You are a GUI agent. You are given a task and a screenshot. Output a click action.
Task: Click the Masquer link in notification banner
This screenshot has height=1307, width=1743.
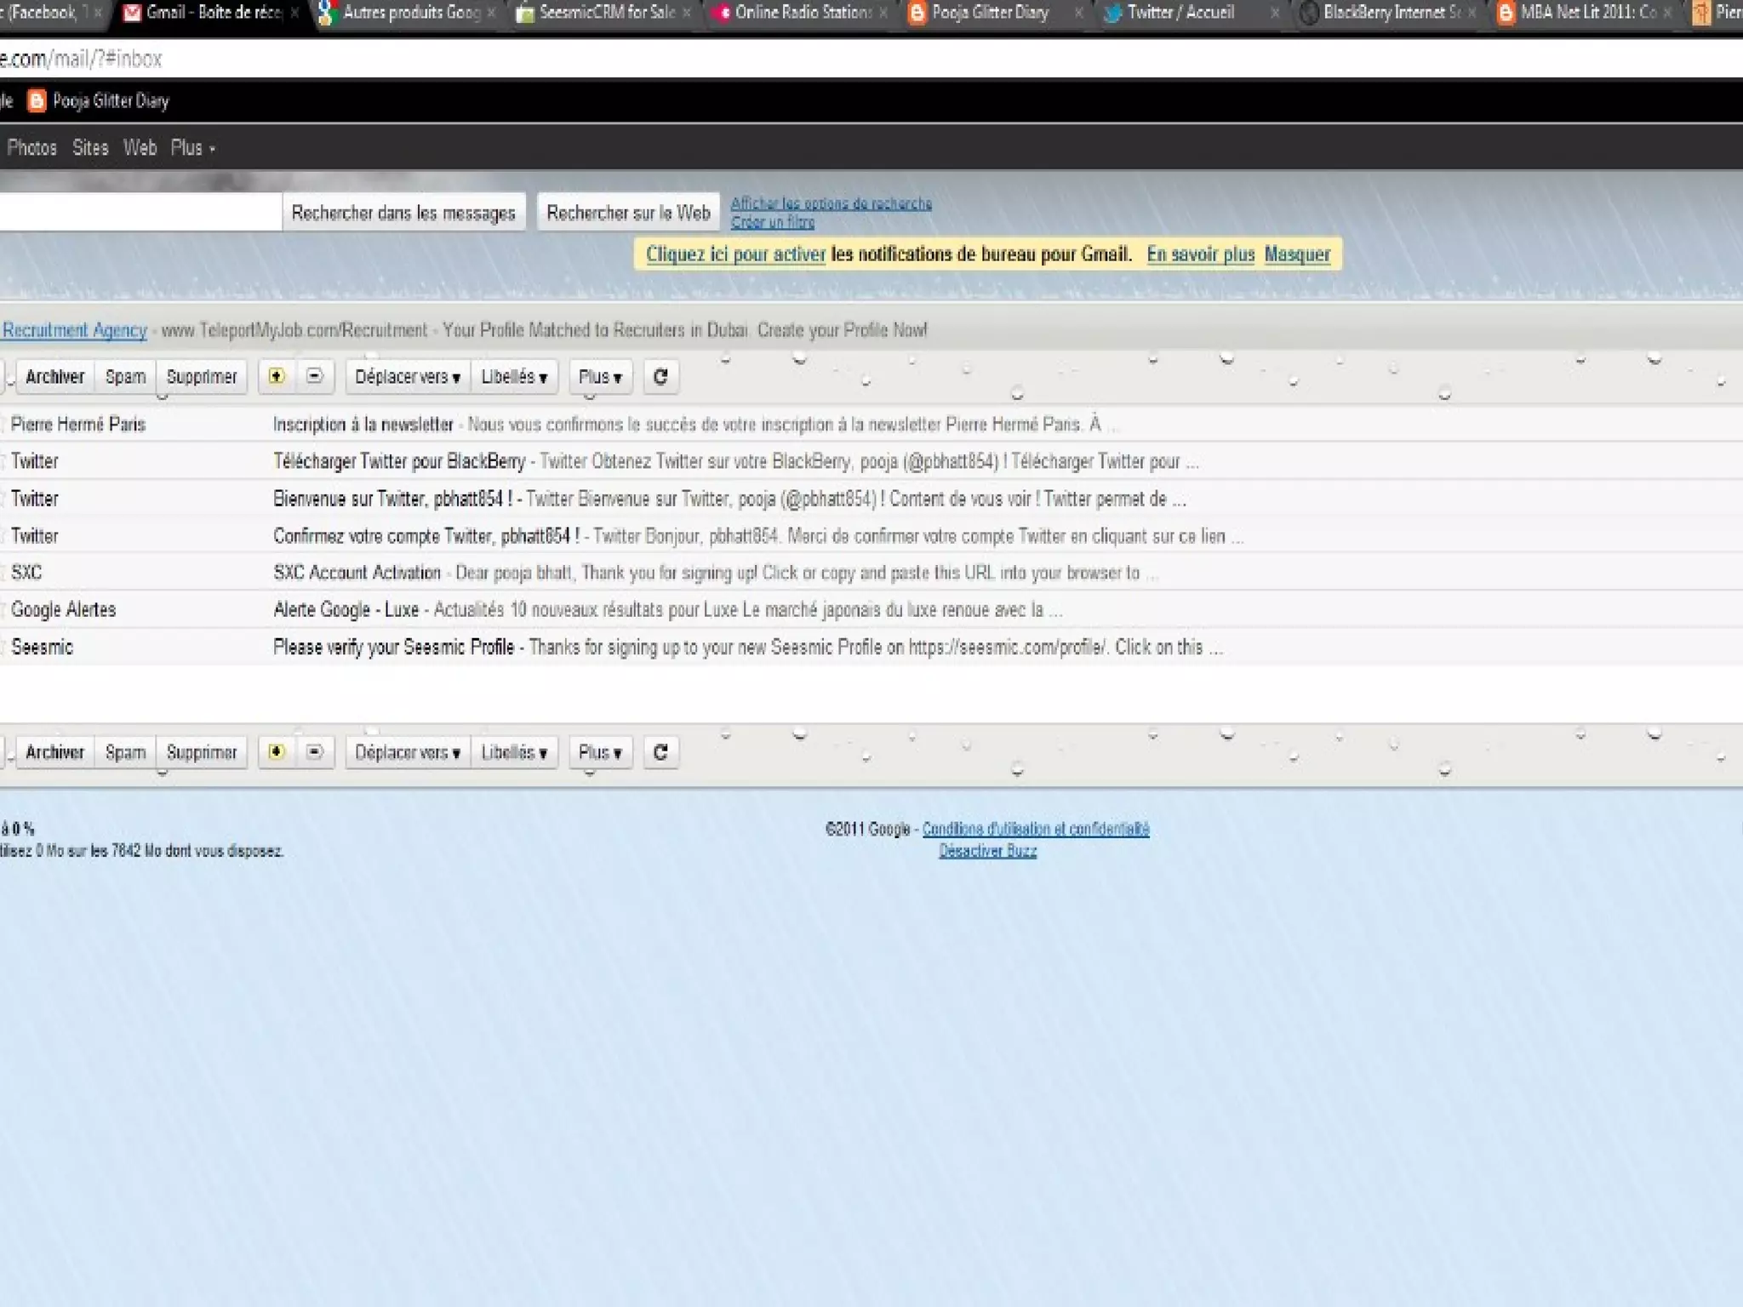pyautogui.click(x=1296, y=254)
